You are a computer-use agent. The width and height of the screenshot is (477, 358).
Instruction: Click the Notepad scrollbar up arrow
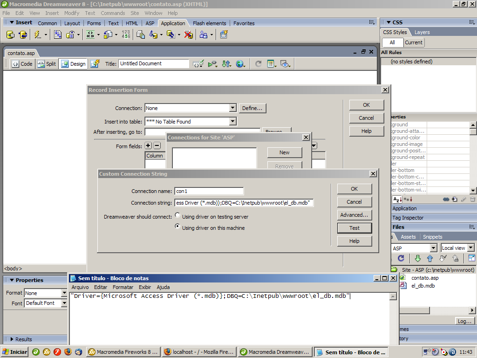(393, 296)
